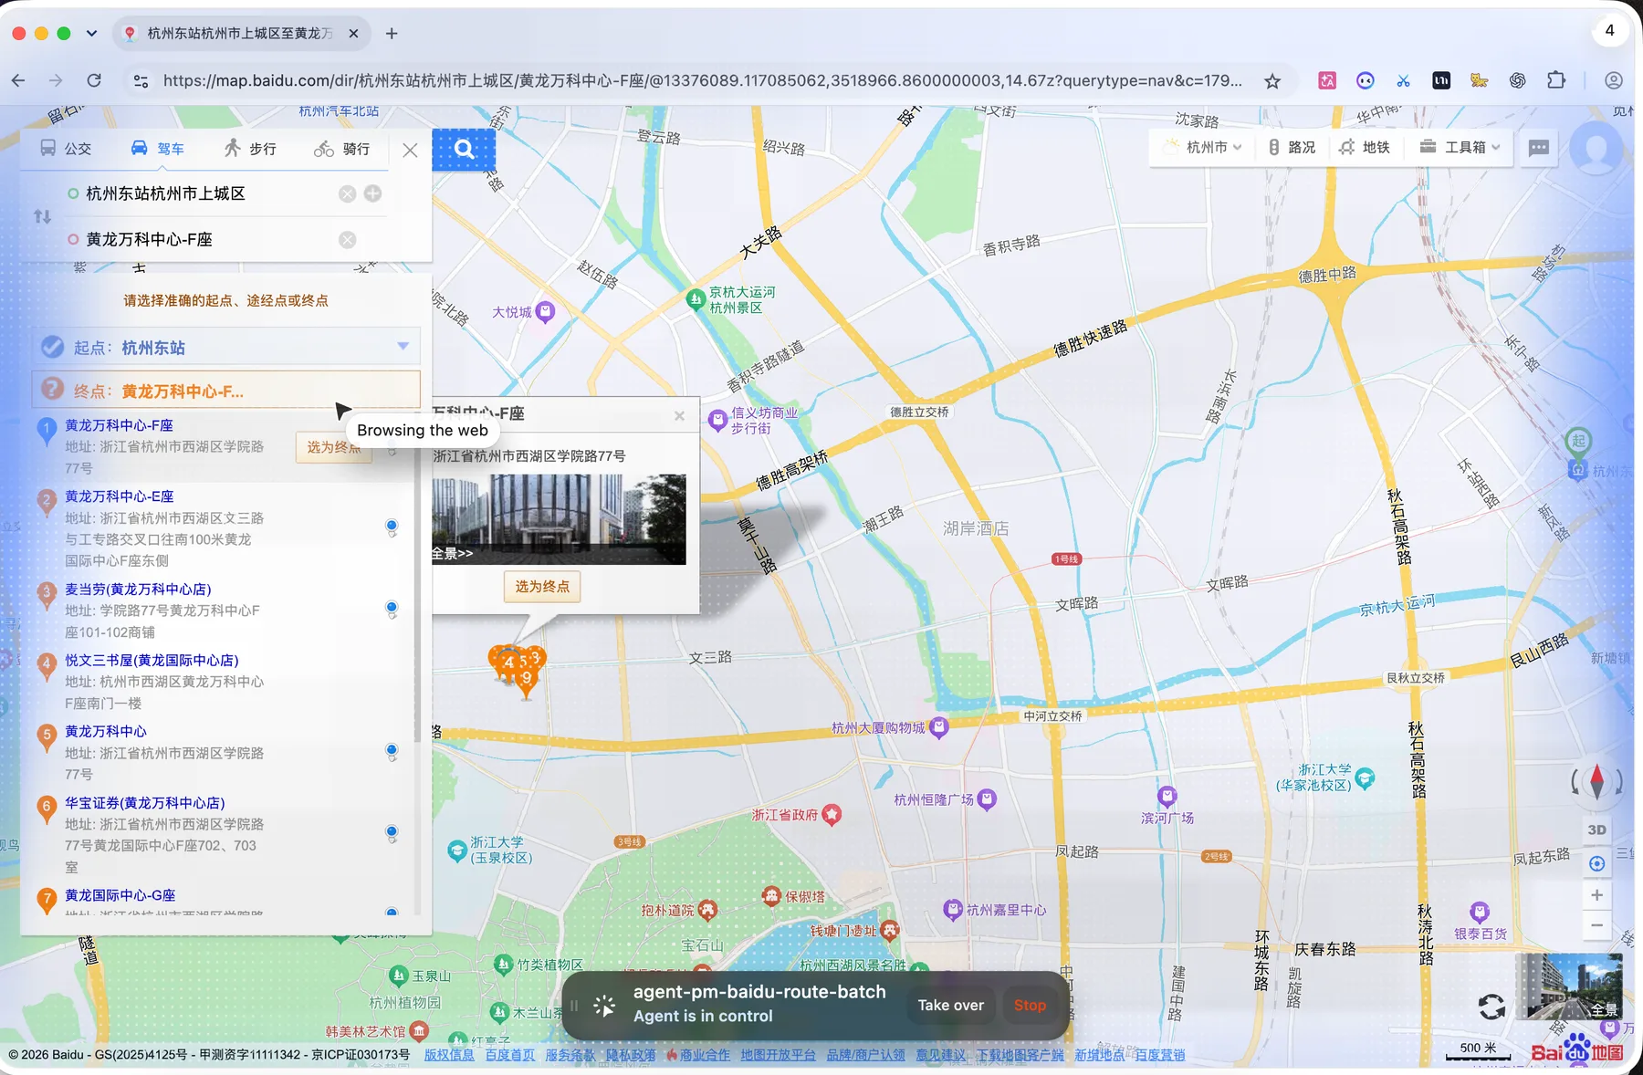1643x1075 pixels.
Task: Bookmark this page with the star icon
Action: (x=1272, y=81)
